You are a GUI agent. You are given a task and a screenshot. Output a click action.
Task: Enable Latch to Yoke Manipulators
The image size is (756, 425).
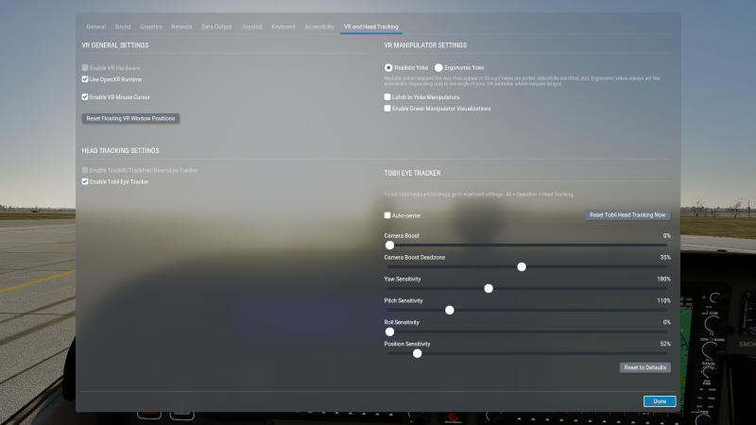tap(387, 96)
